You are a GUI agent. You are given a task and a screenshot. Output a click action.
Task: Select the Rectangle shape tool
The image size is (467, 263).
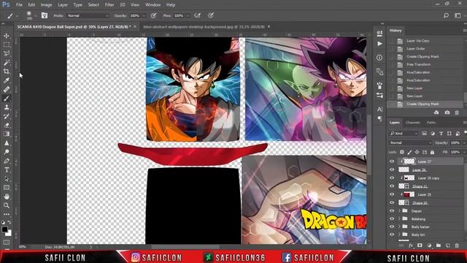pyautogui.click(x=7, y=188)
